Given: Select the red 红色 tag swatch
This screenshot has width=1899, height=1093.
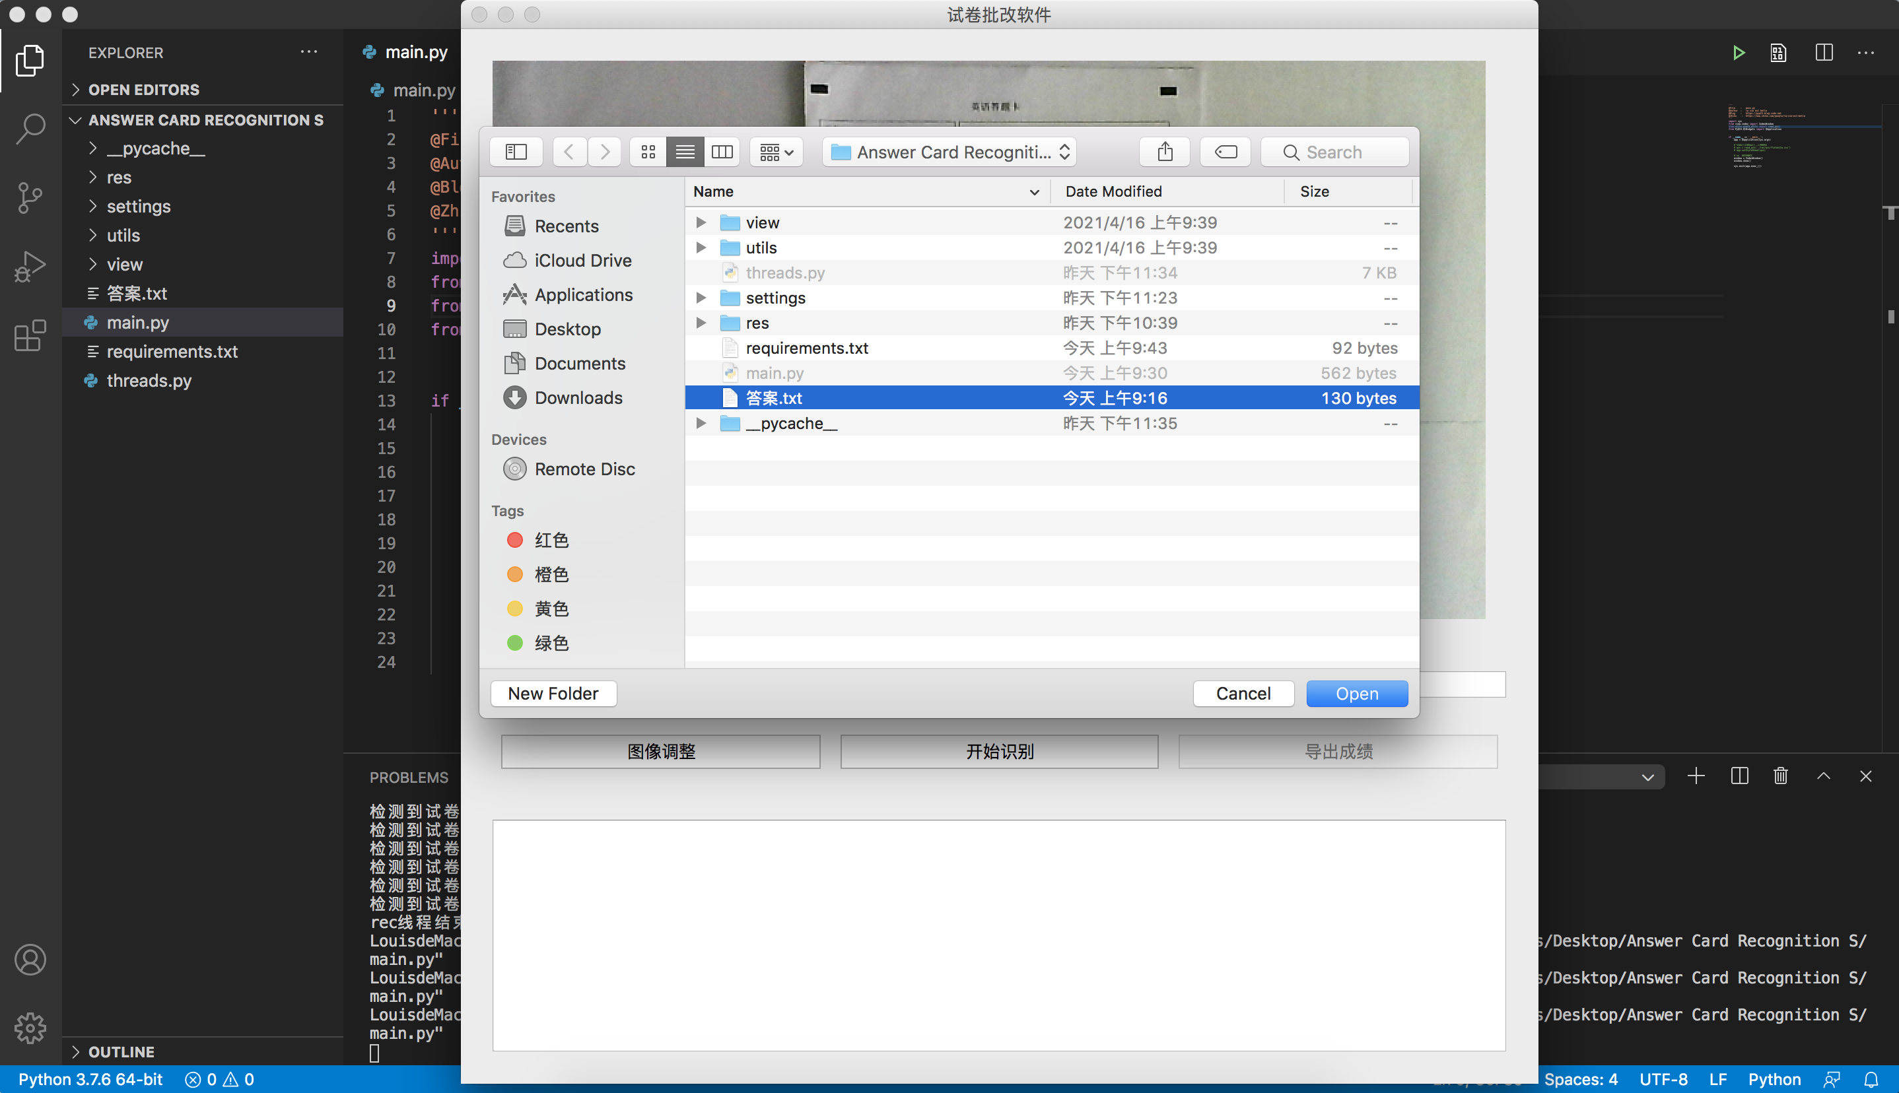Looking at the screenshot, I should [x=515, y=540].
